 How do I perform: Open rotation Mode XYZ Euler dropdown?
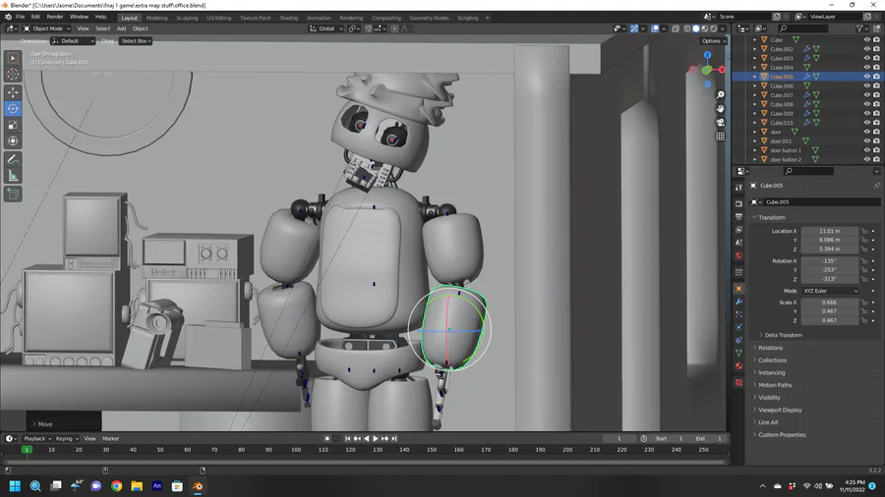(830, 291)
